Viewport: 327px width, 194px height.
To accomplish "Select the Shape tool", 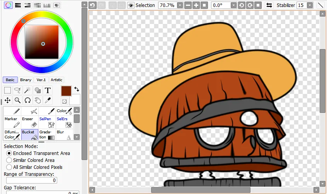I will (x=37, y=90).
